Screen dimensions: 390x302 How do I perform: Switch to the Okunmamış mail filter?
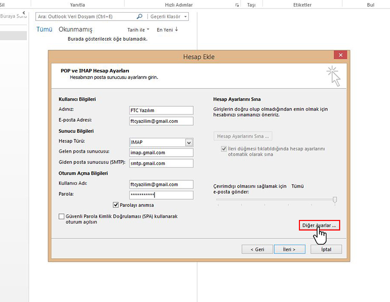click(75, 30)
